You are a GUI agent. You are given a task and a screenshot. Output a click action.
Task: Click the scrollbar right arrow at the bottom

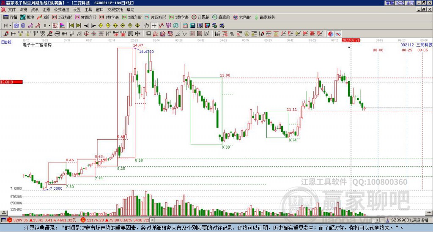(x=378, y=220)
